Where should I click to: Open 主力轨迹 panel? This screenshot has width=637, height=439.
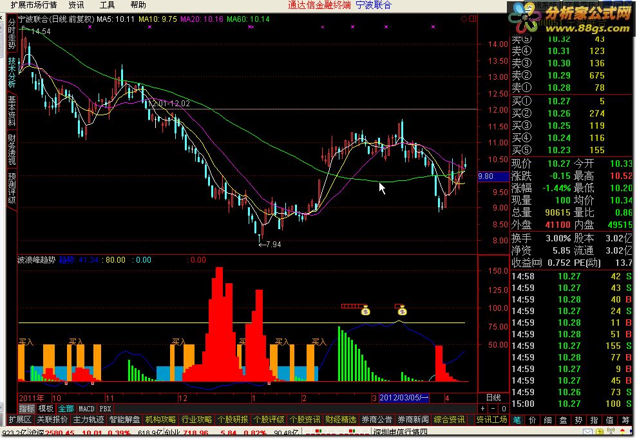[x=89, y=420]
